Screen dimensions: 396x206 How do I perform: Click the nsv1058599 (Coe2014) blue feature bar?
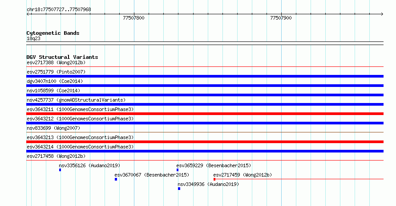pos(205,95)
